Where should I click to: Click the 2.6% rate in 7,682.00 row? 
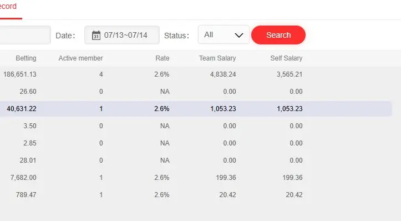point(161,178)
